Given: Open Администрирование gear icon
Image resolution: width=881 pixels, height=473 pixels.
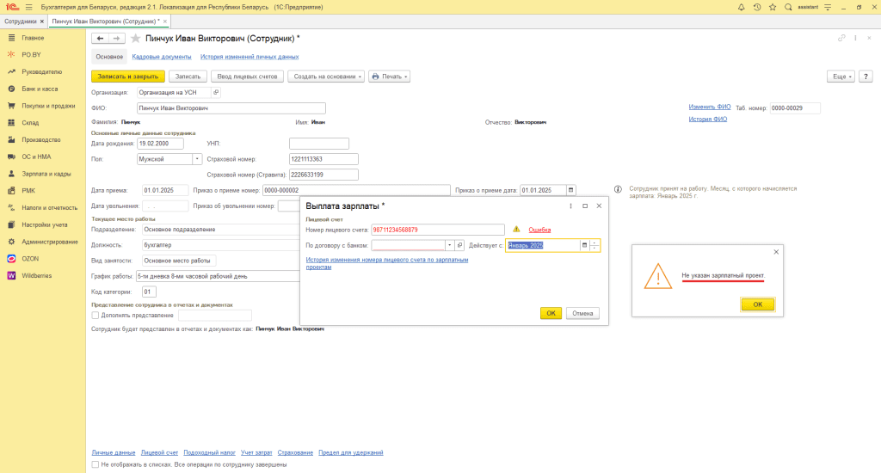Looking at the screenshot, I should pyautogui.click(x=11, y=242).
